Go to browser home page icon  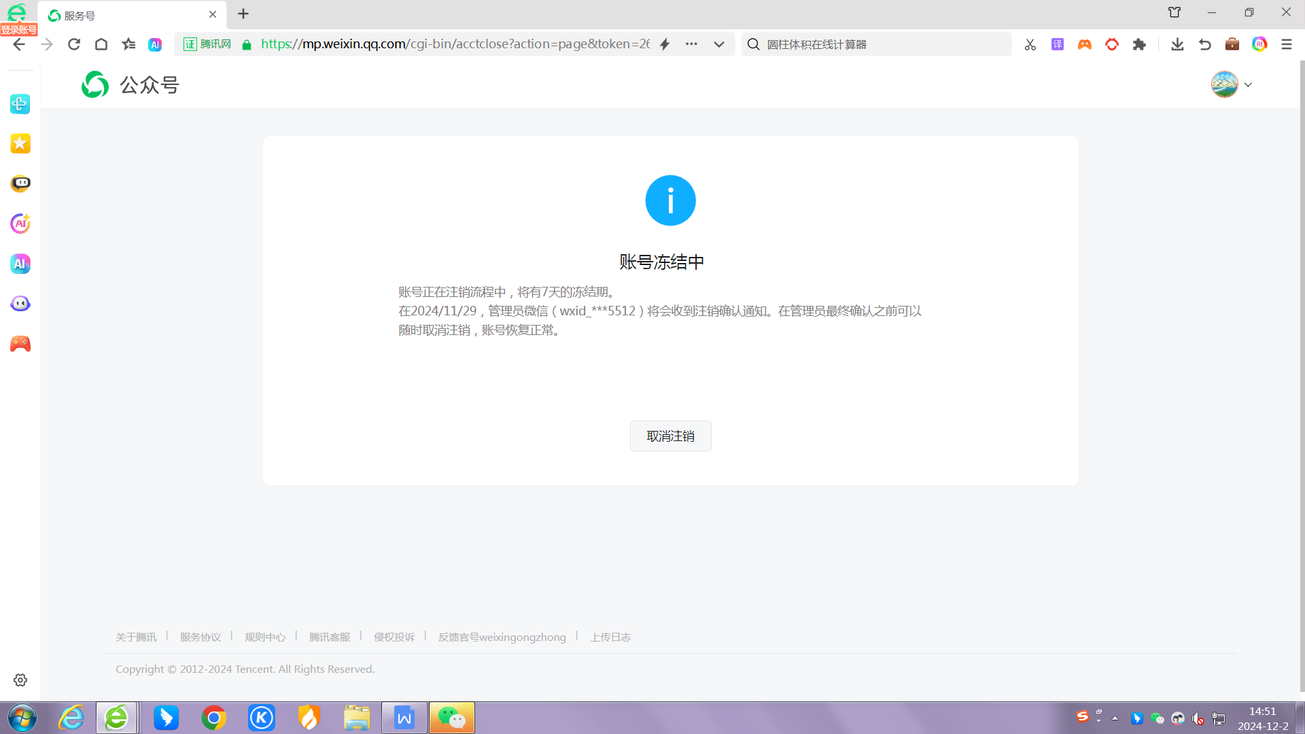(101, 44)
